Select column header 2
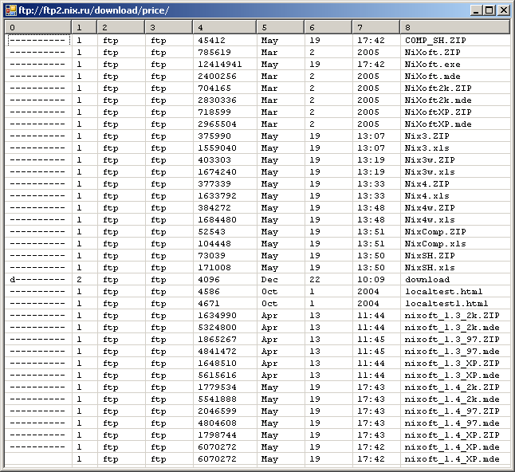 coord(121,27)
